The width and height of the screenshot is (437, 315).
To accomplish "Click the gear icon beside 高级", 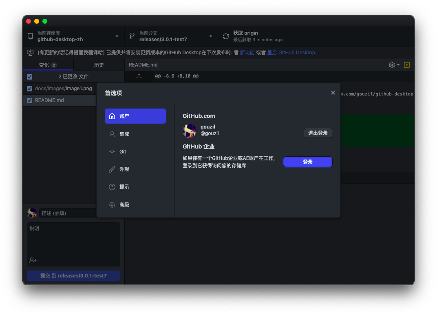I will pyautogui.click(x=112, y=205).
